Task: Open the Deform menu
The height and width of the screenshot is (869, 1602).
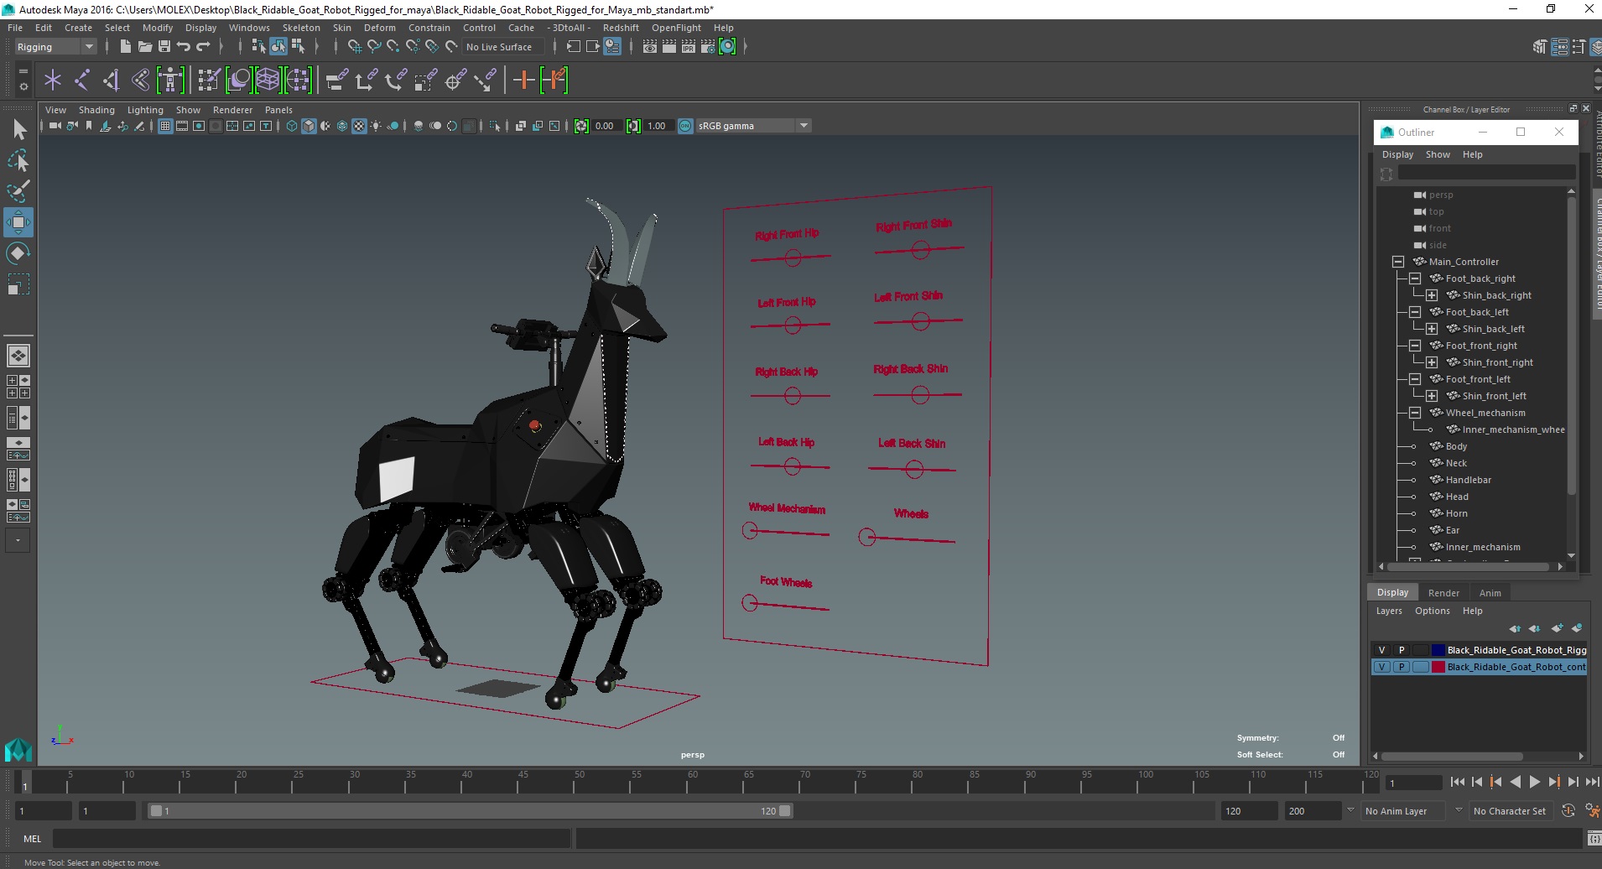Action: click(379, 28)
